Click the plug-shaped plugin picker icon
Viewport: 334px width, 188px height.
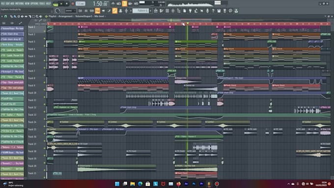pyautogui.click(x=190, y=11)
